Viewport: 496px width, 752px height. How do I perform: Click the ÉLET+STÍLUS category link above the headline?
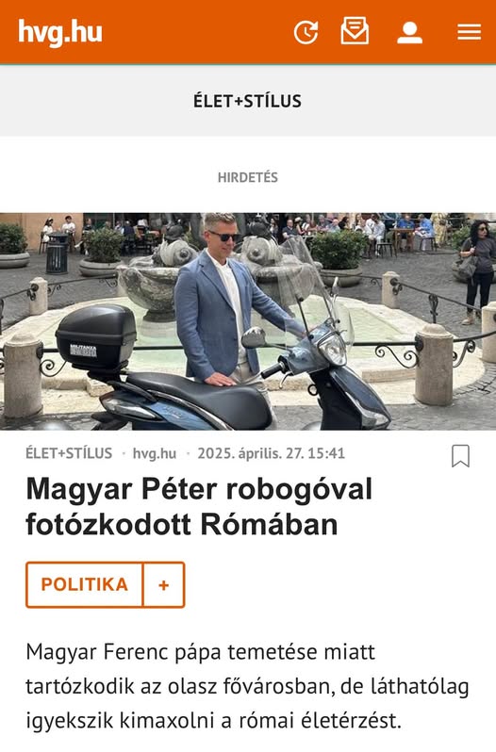[69, 453]
